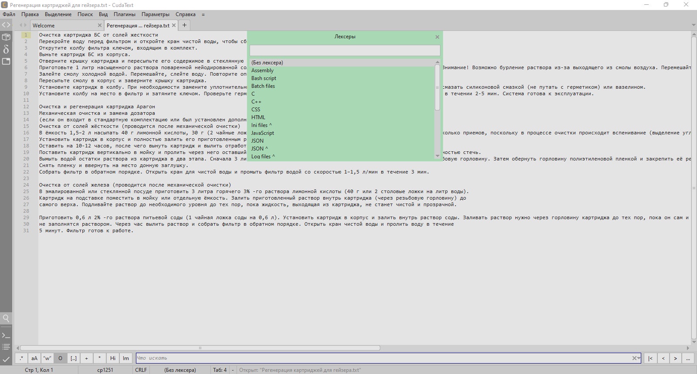Screen dimensions: 697x374
Task: Open the snippets sidebar icon
Action: (x=6, y=49)
